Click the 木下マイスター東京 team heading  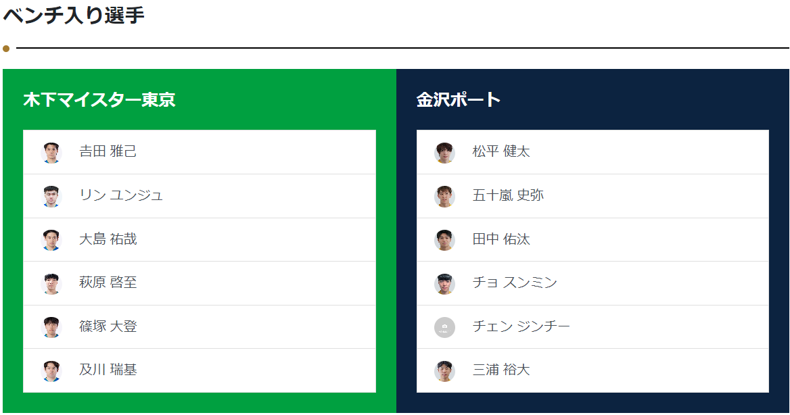99,100
